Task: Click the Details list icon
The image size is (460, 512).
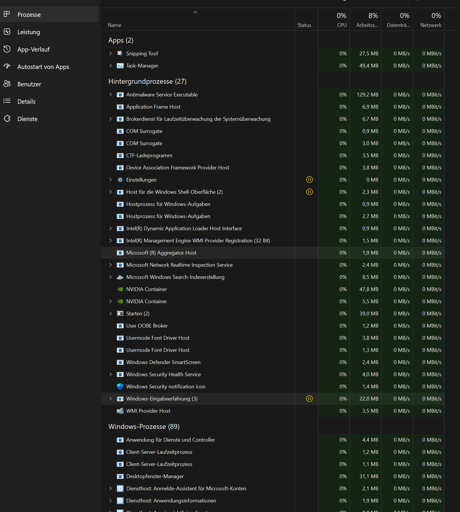Action: click(7, 101)
